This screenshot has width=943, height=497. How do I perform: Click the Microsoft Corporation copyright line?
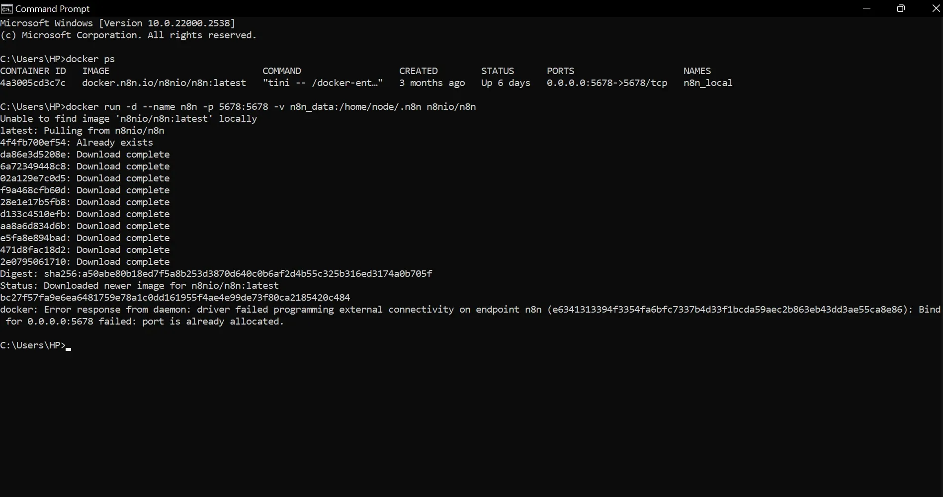coord(128,35)
